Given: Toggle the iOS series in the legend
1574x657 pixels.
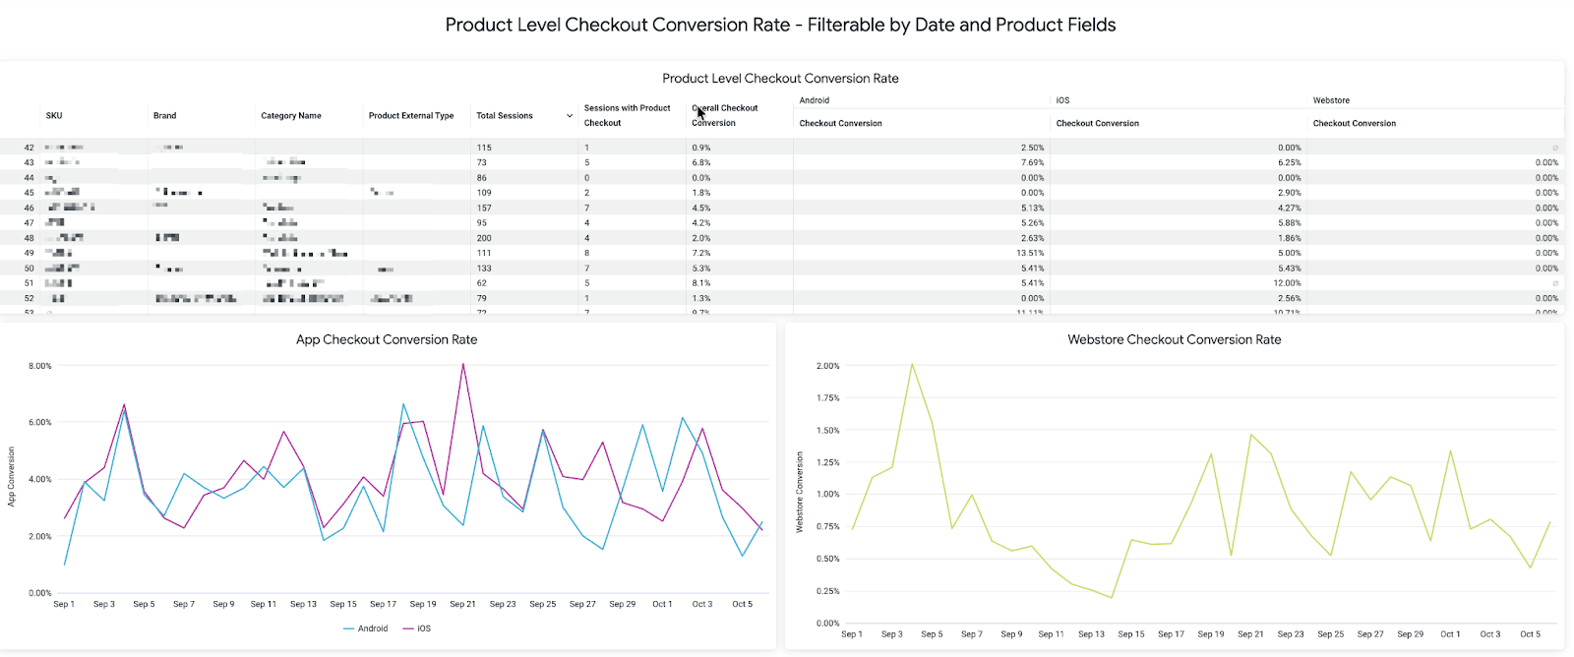Looking at the screenshot, I should pos(417,628).
